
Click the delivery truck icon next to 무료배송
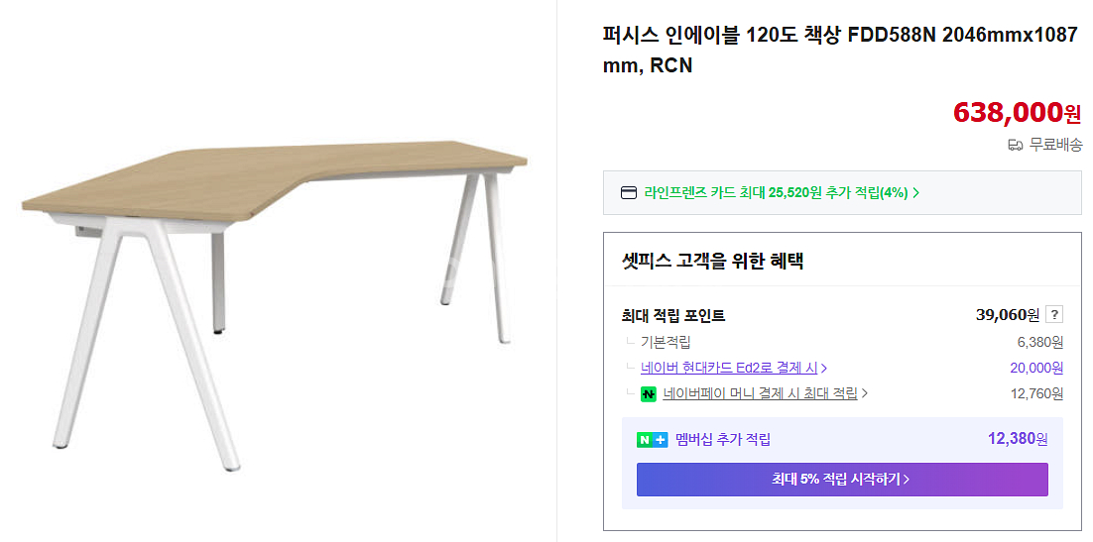1015,146
